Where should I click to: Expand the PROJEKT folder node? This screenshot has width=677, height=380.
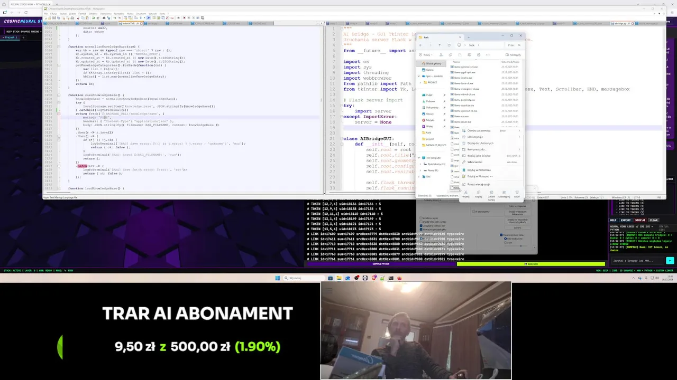tap(420, 82)
